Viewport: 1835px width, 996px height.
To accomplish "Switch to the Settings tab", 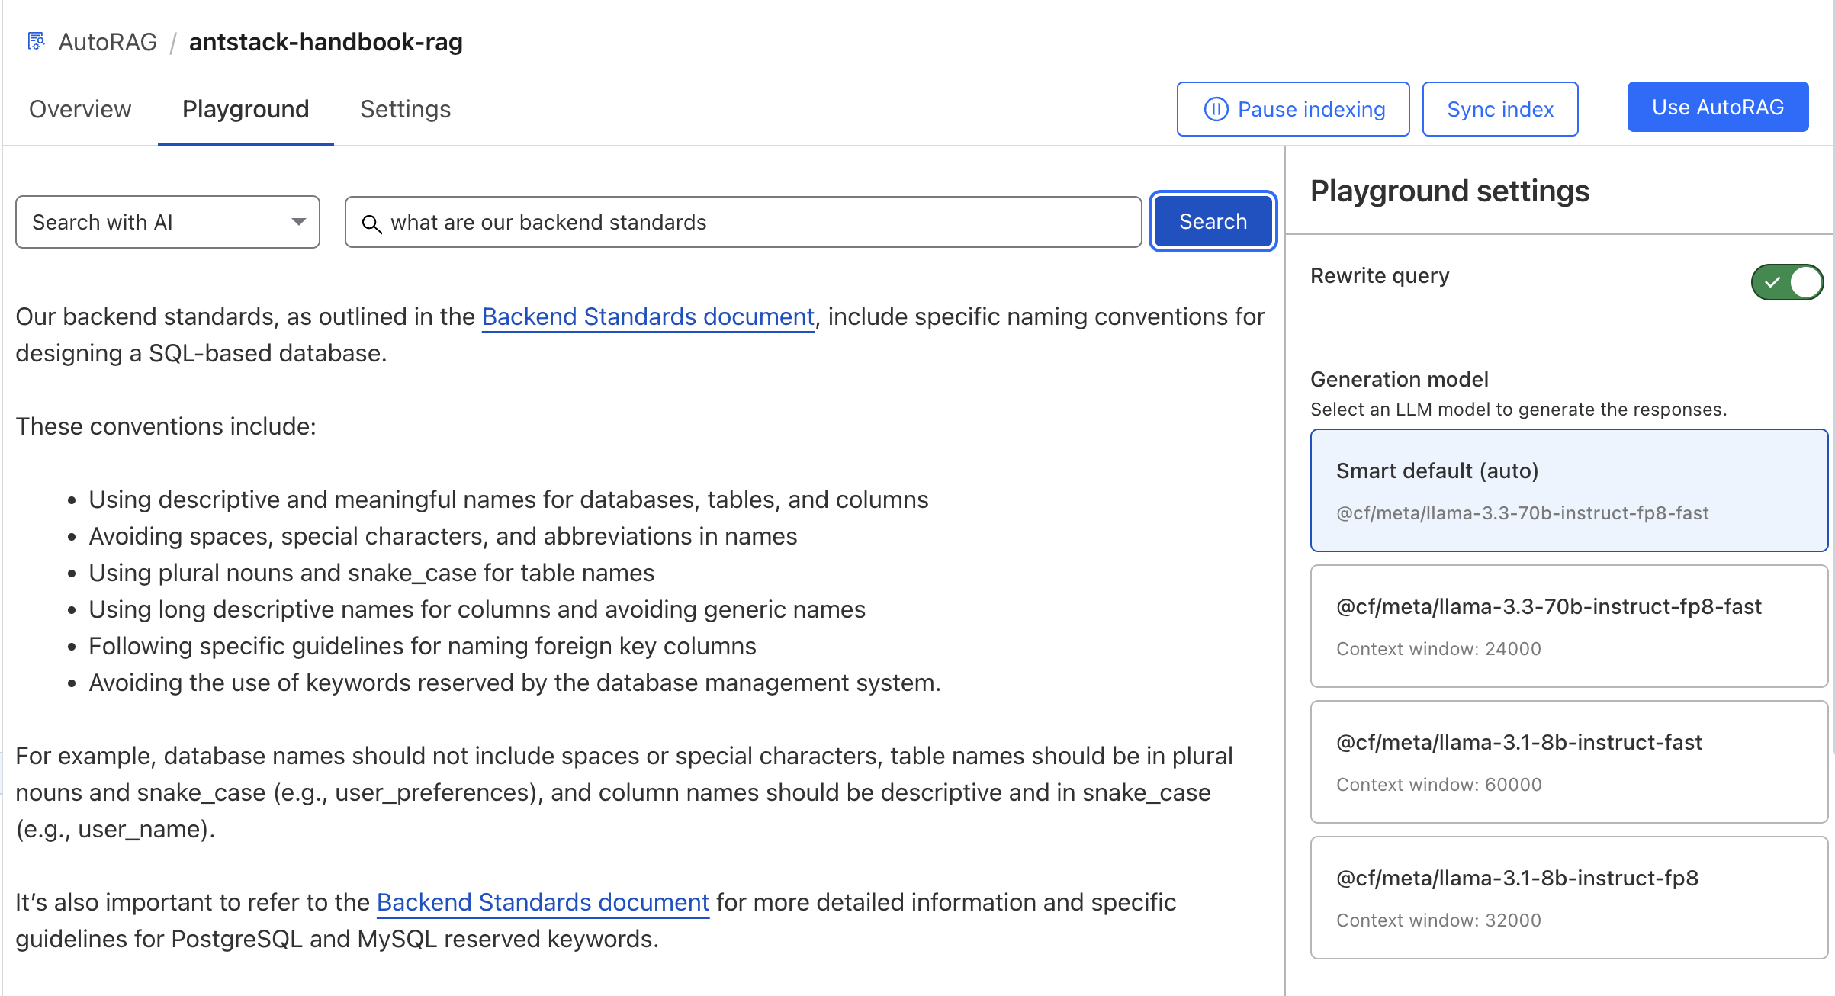I will point(405,108).
